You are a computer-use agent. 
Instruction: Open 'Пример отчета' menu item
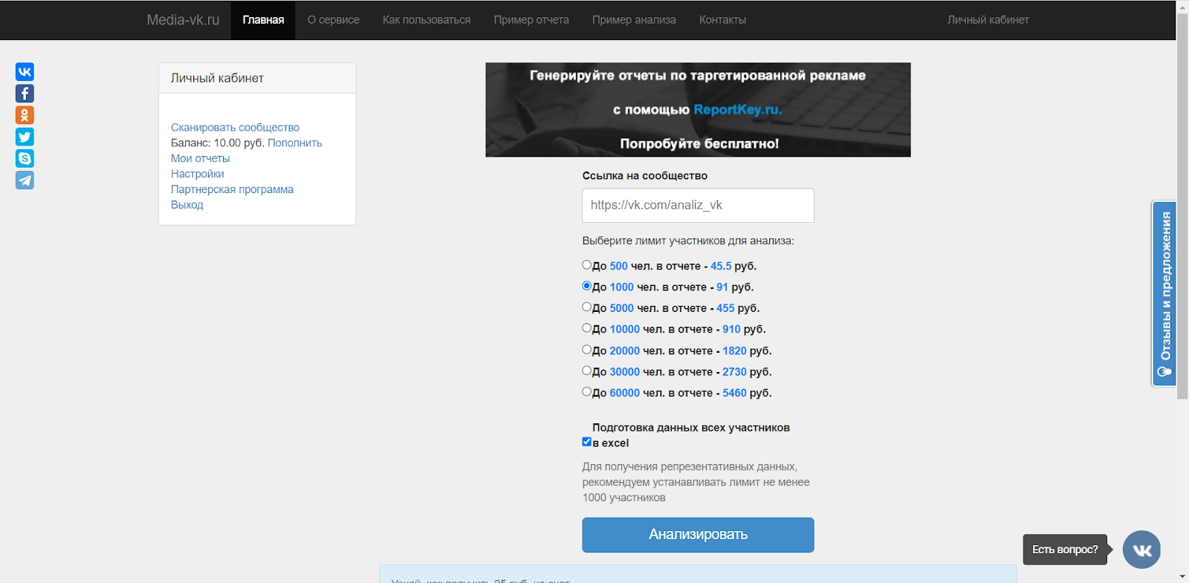531,20
